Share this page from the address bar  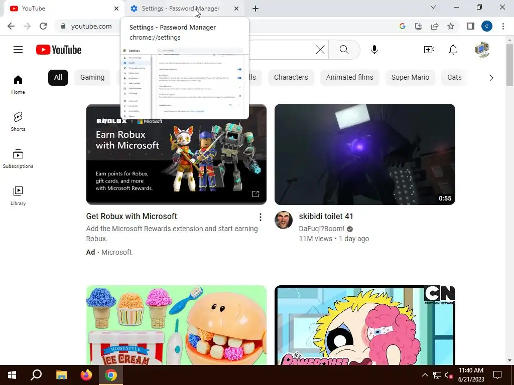coord(435,26)
